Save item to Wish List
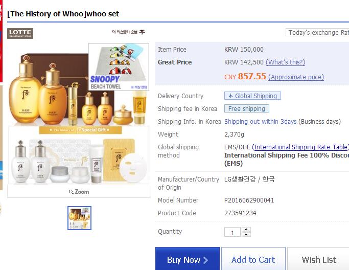 click(318, 259)
